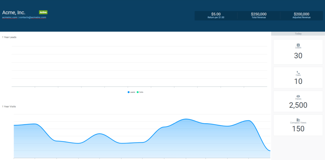Click the 1 Year Leads chart title
The height and width of the screenshot is (160, 325).
9,37
